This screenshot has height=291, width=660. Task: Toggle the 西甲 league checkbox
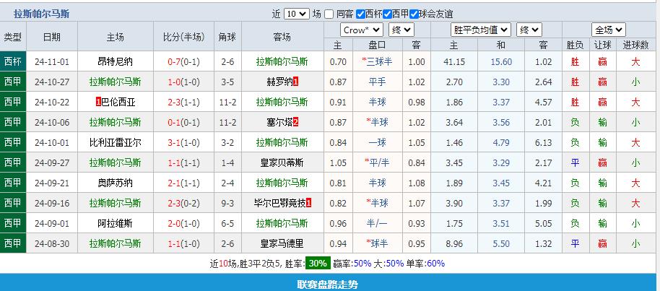click(x=386, y=14)
